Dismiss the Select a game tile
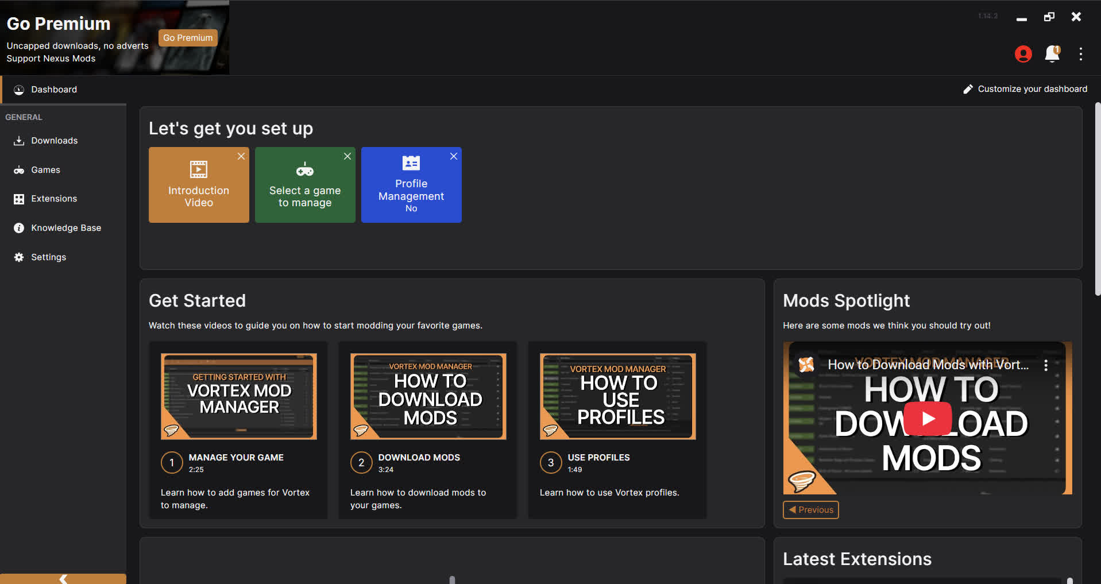1101x584 pixels. (347, 156)
